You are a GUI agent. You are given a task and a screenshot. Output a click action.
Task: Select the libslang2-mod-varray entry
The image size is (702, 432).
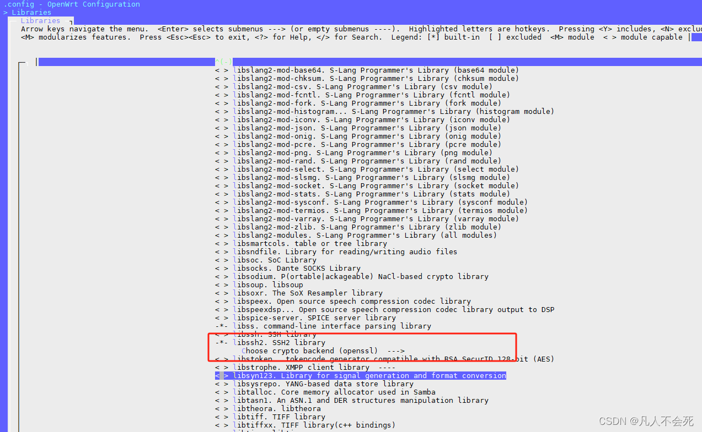point(367,219)
